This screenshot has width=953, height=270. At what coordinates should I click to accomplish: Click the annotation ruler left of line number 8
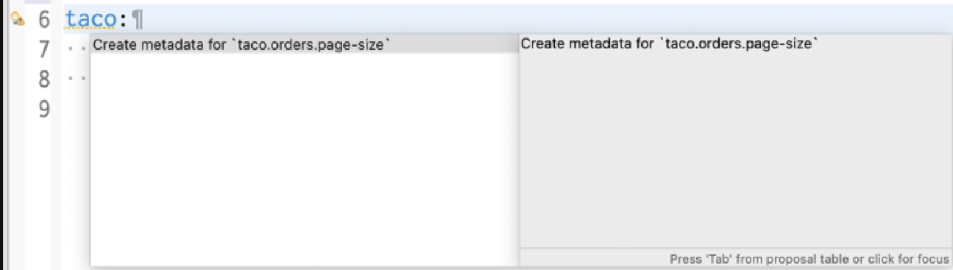coord(16,79)
